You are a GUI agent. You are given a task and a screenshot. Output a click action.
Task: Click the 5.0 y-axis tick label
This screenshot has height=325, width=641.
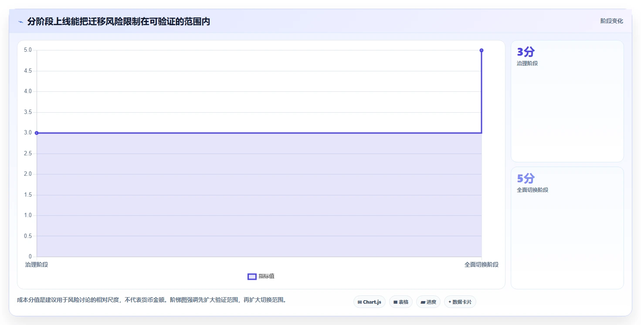tap(28, 50)
